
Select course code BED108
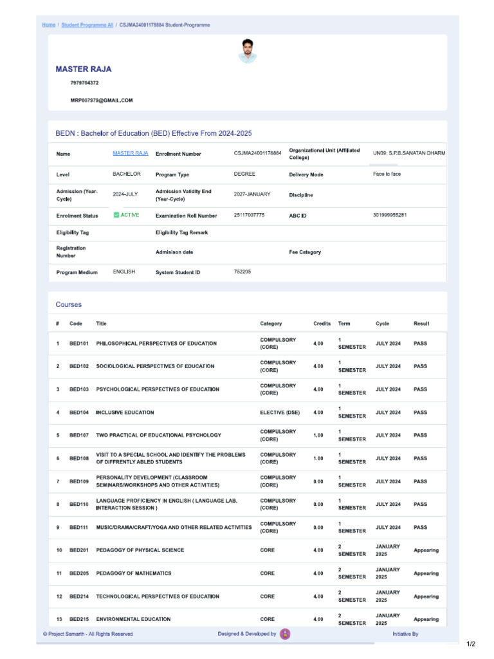click(79, 458)
